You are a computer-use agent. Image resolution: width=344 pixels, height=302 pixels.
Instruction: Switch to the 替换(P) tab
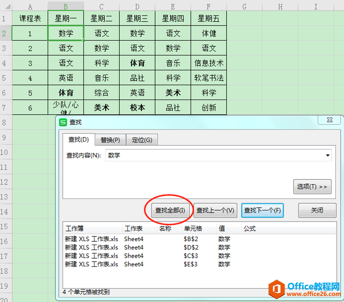(110, 140)
